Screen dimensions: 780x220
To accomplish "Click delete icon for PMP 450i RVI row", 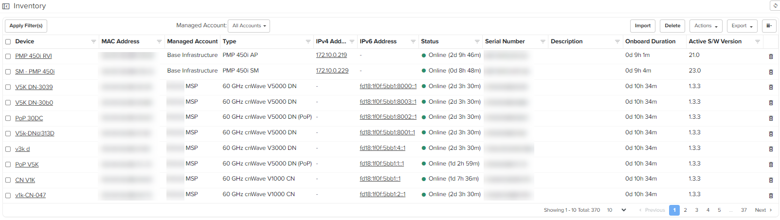I will pos(771,56).
